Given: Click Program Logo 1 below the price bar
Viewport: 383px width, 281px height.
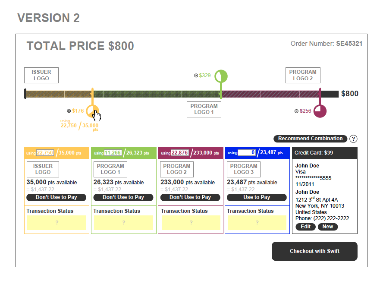Looking at the screenshot, I should point(204,109).
